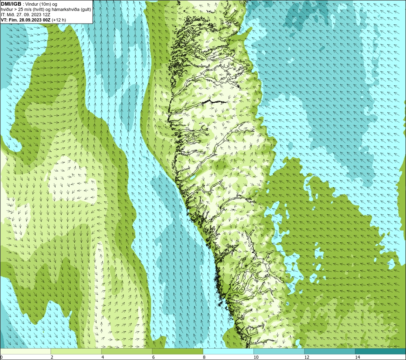406x360 pixels.
Task: Select the 8–10 m/s light cyan legend swatch
Action: click(x=228, y=351)
